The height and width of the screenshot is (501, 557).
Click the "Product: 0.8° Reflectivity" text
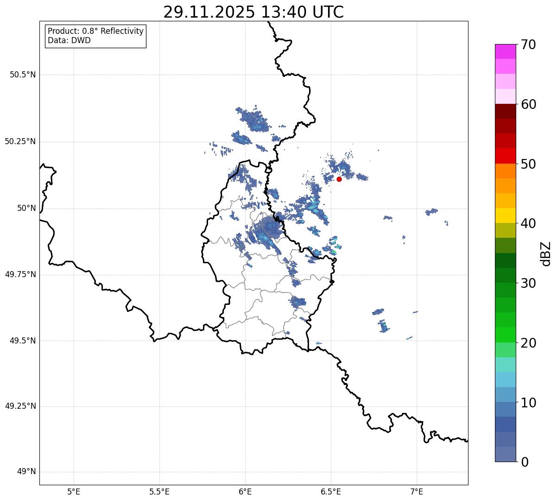point(96,31)
